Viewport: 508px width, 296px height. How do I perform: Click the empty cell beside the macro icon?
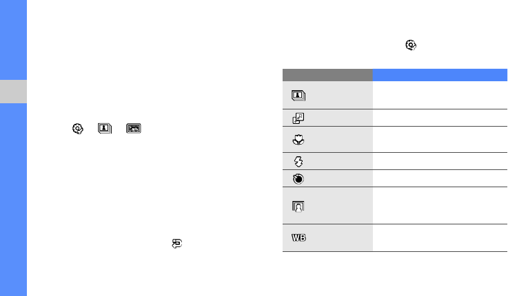(439, 139)
